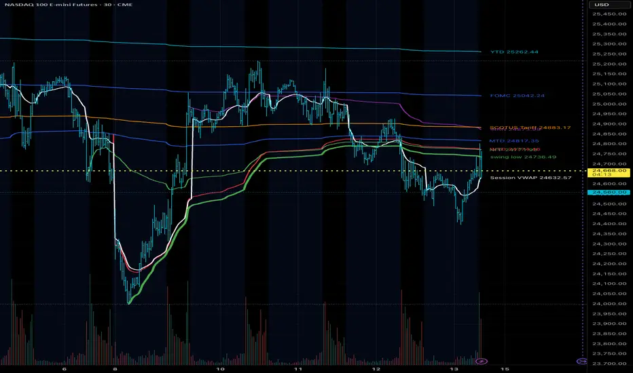633x373 pixels.
Task: Click the pink lightning event marker icon
Action: 481,361
